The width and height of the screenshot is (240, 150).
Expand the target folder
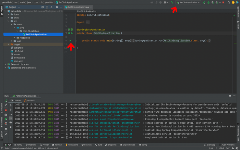coord(9,44)
